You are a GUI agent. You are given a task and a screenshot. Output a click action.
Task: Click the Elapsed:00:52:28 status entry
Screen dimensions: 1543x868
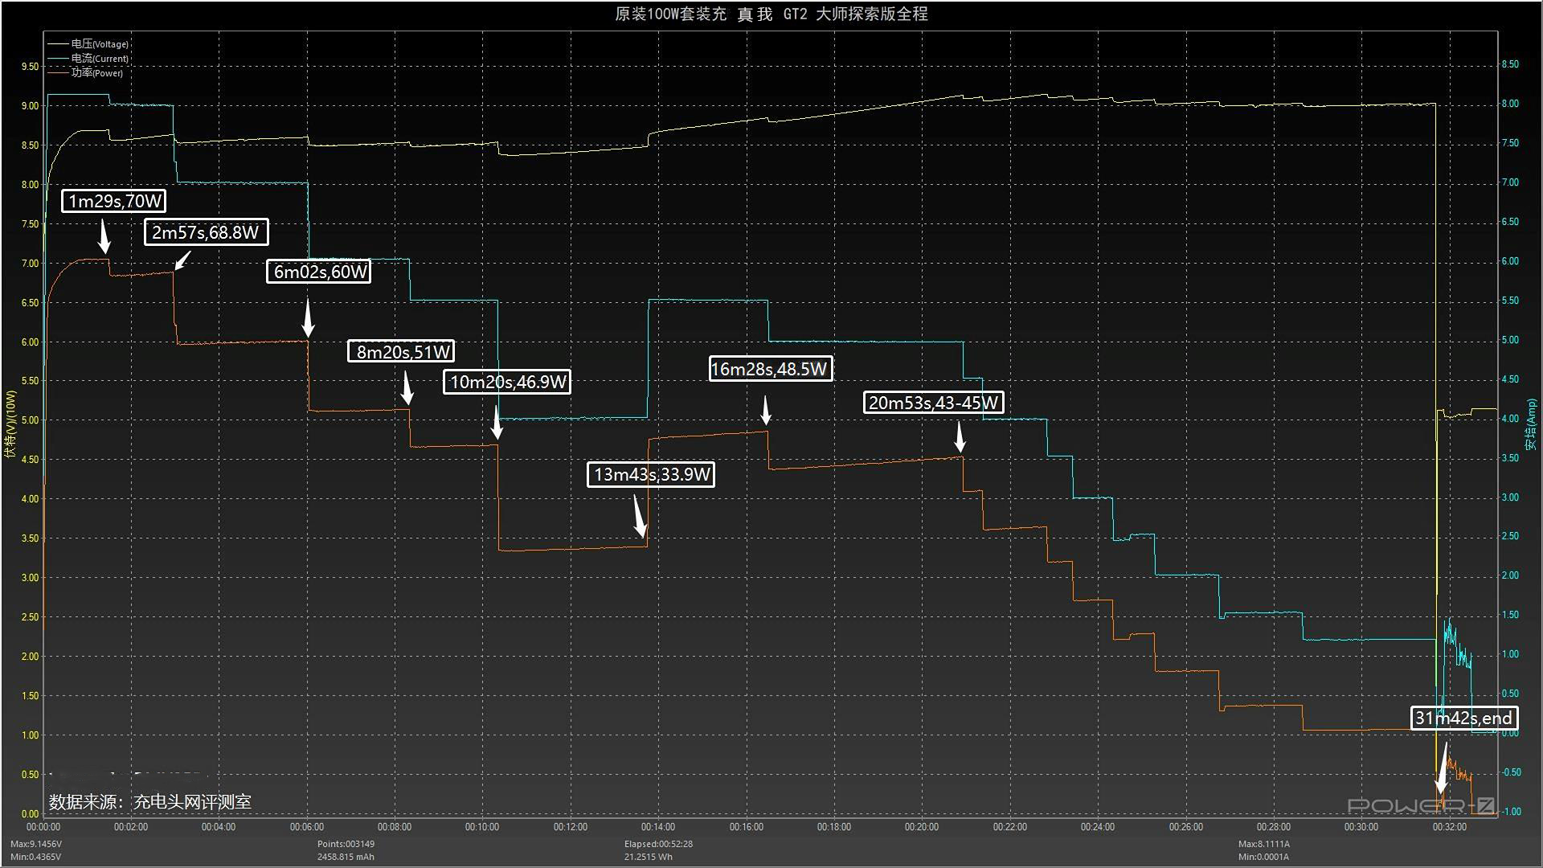click(658, 844)
